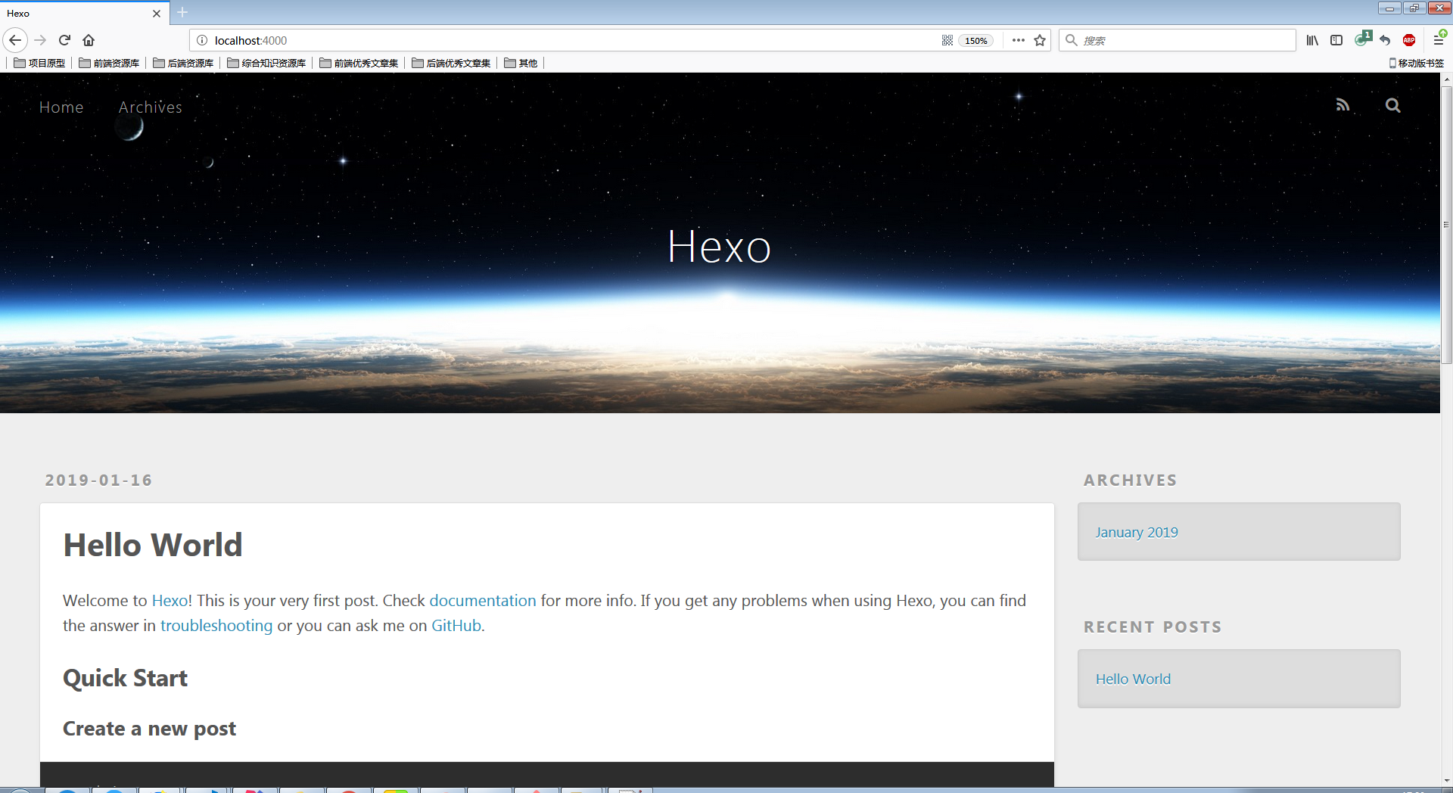Open the Adblock Plus ABP icon
Image resolution: width=1453 pixels, height=793 pixels.
click(1409, 40)
